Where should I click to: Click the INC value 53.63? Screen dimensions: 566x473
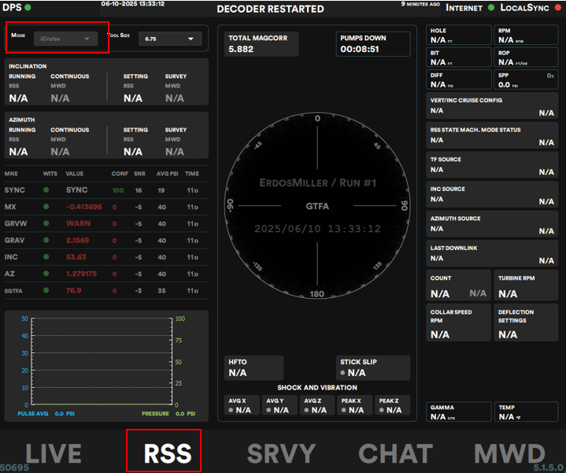(76, 257)
